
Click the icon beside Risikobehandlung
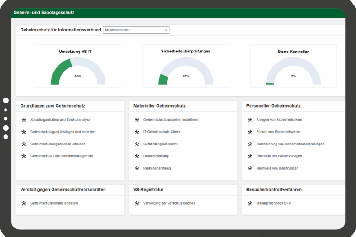pyautogui.click(x=137, y=168)
